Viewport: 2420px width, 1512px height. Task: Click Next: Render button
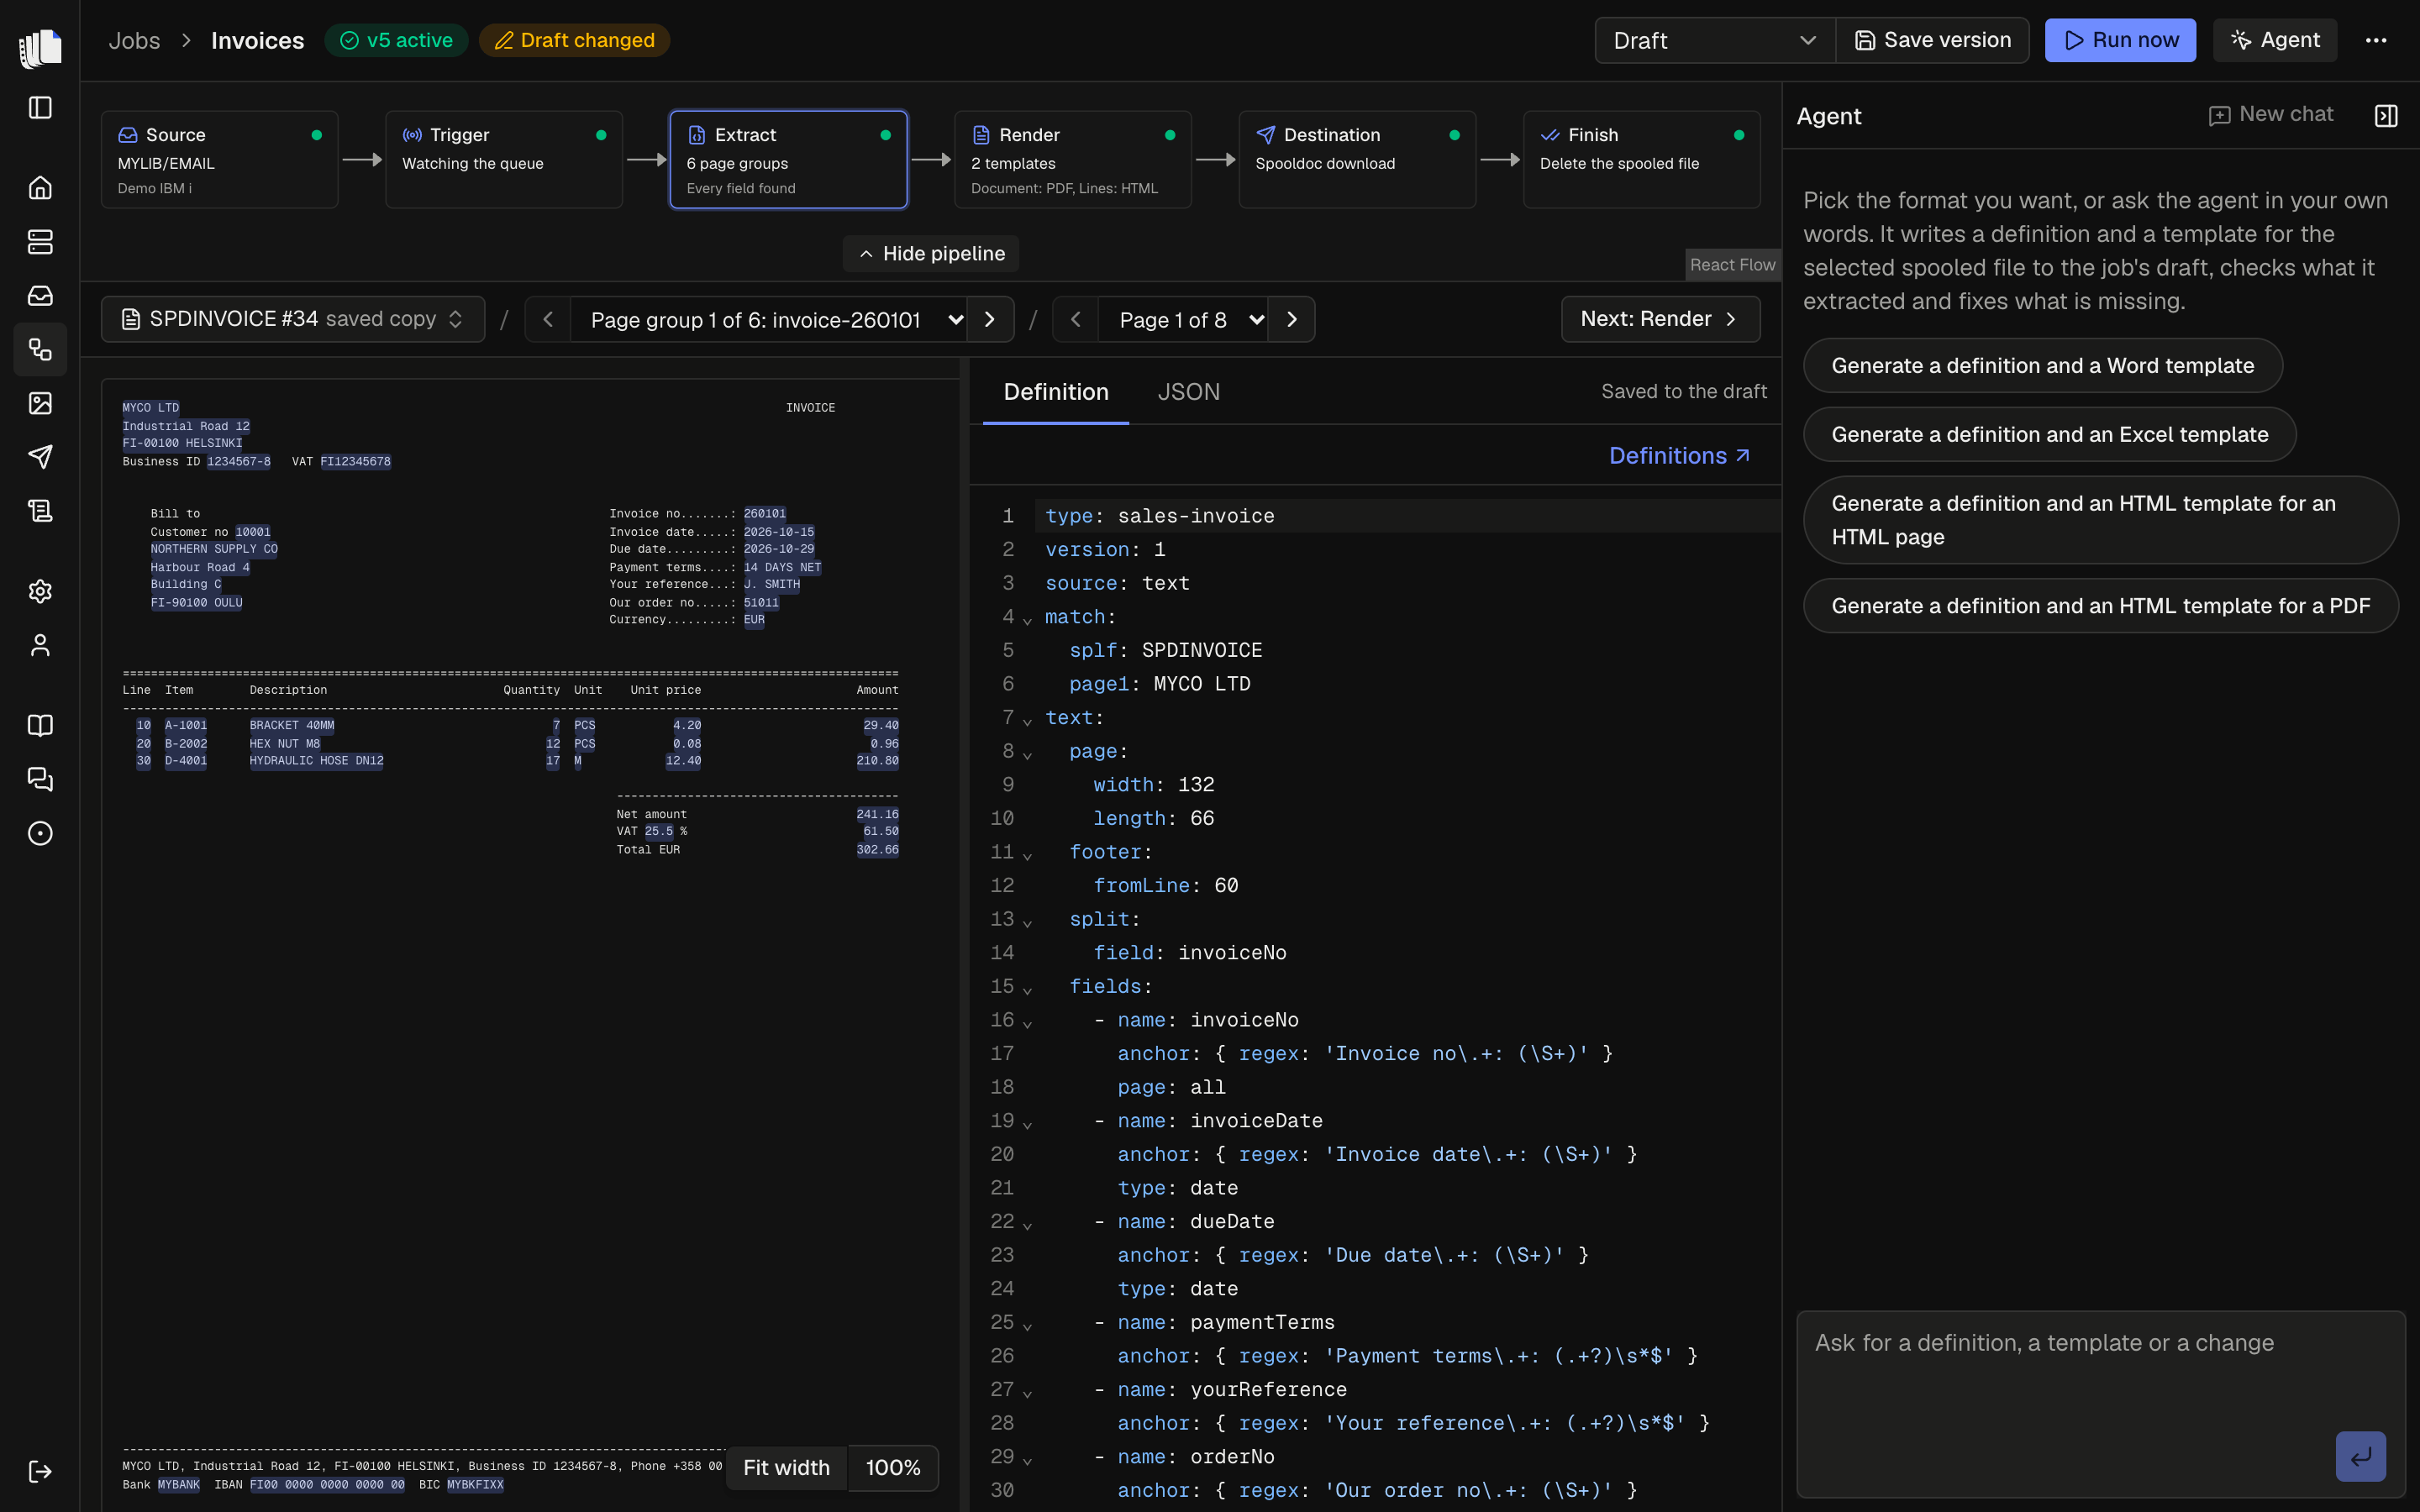pos(1660,319)
